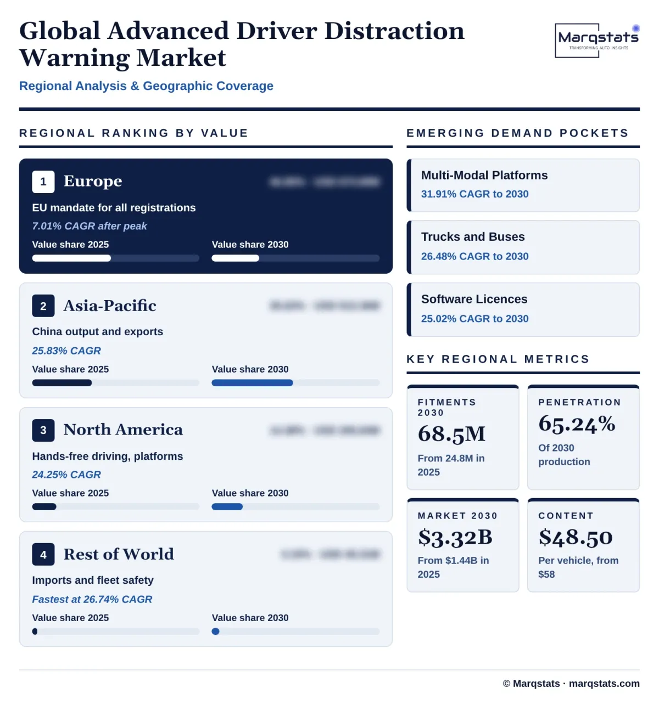The width and height of the screenshot is (659, 705).
Task: Click subtitle Regional Analysis & Geographic Coverage
Action: tap(146, 86)
